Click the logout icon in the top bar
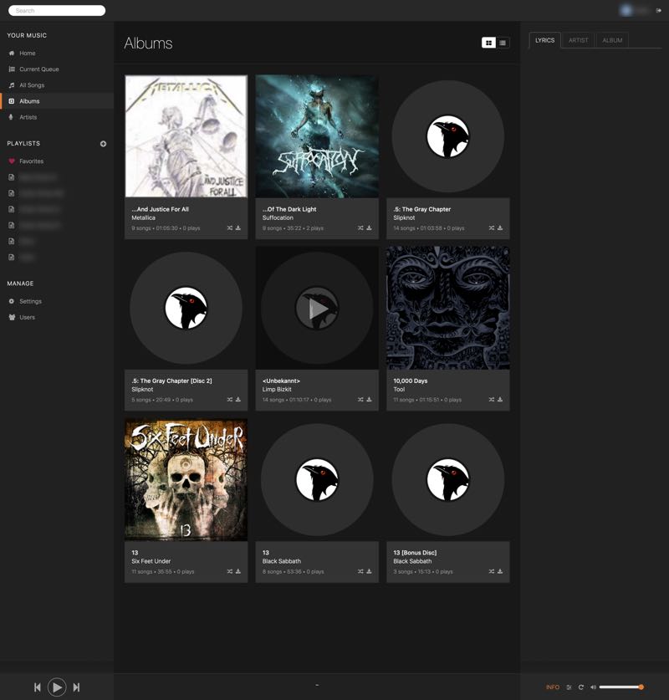 click(658, 10)
